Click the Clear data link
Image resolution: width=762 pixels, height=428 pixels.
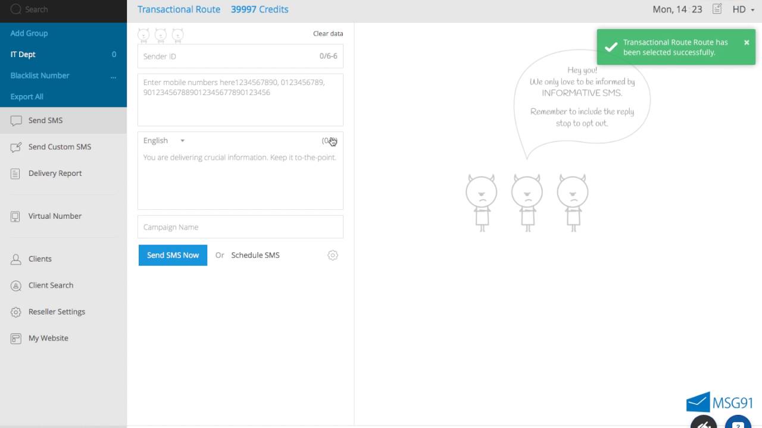[x=328, y=34]
